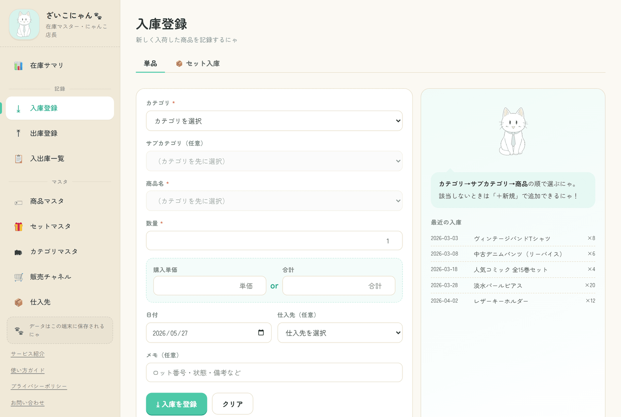
Task: Open 販売チャネル shopping cart icon
Action: pos(18,277)
